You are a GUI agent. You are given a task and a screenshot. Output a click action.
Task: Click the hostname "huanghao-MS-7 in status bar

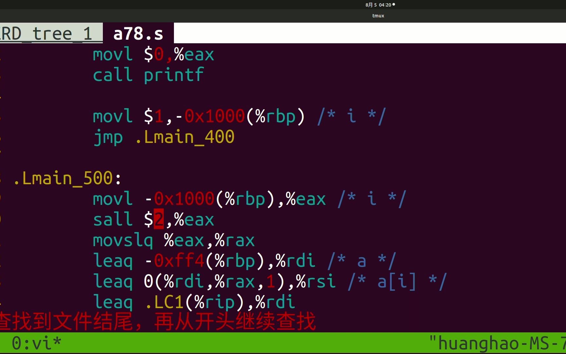498,343
